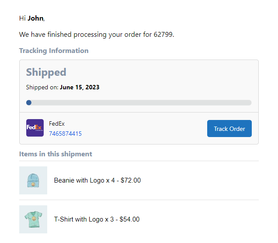This screenshot has height=243, width=278.
Task: Click the Shipped status heading
Action: (x=46, y=72)
